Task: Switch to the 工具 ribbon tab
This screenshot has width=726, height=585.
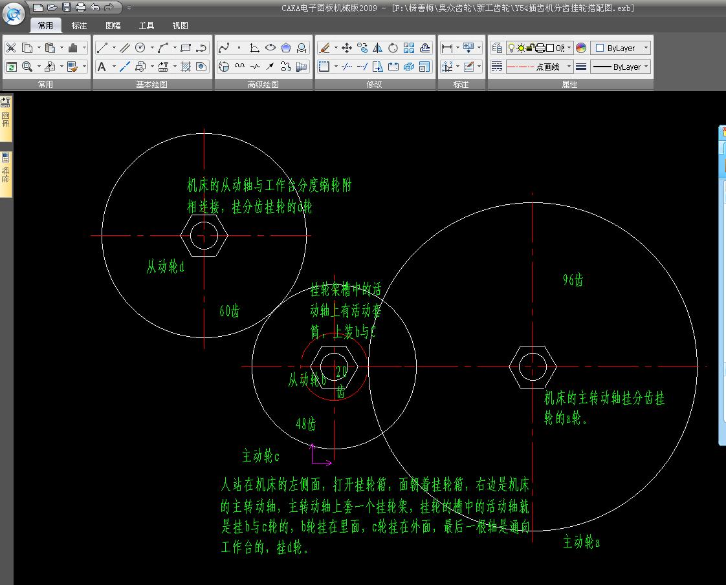Action: [147, 25]
